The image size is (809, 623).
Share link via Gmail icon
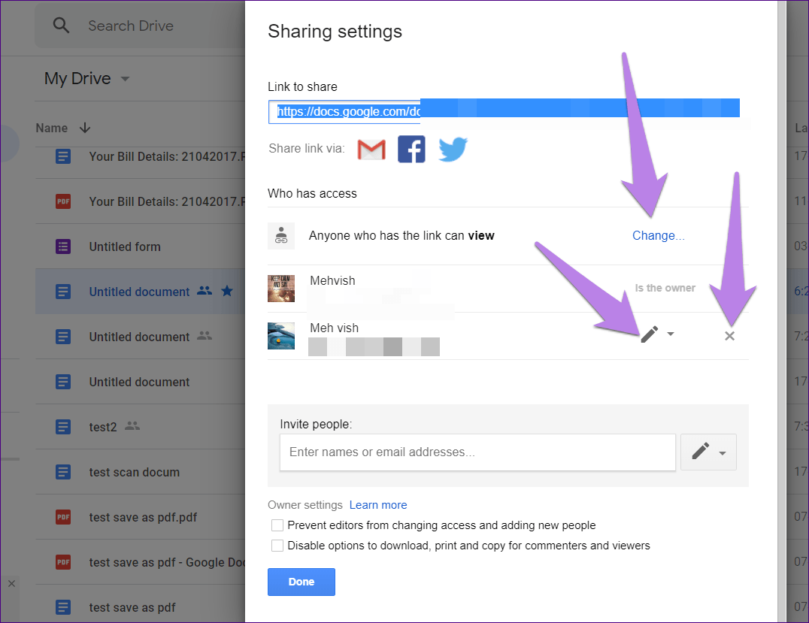point(371,150)
